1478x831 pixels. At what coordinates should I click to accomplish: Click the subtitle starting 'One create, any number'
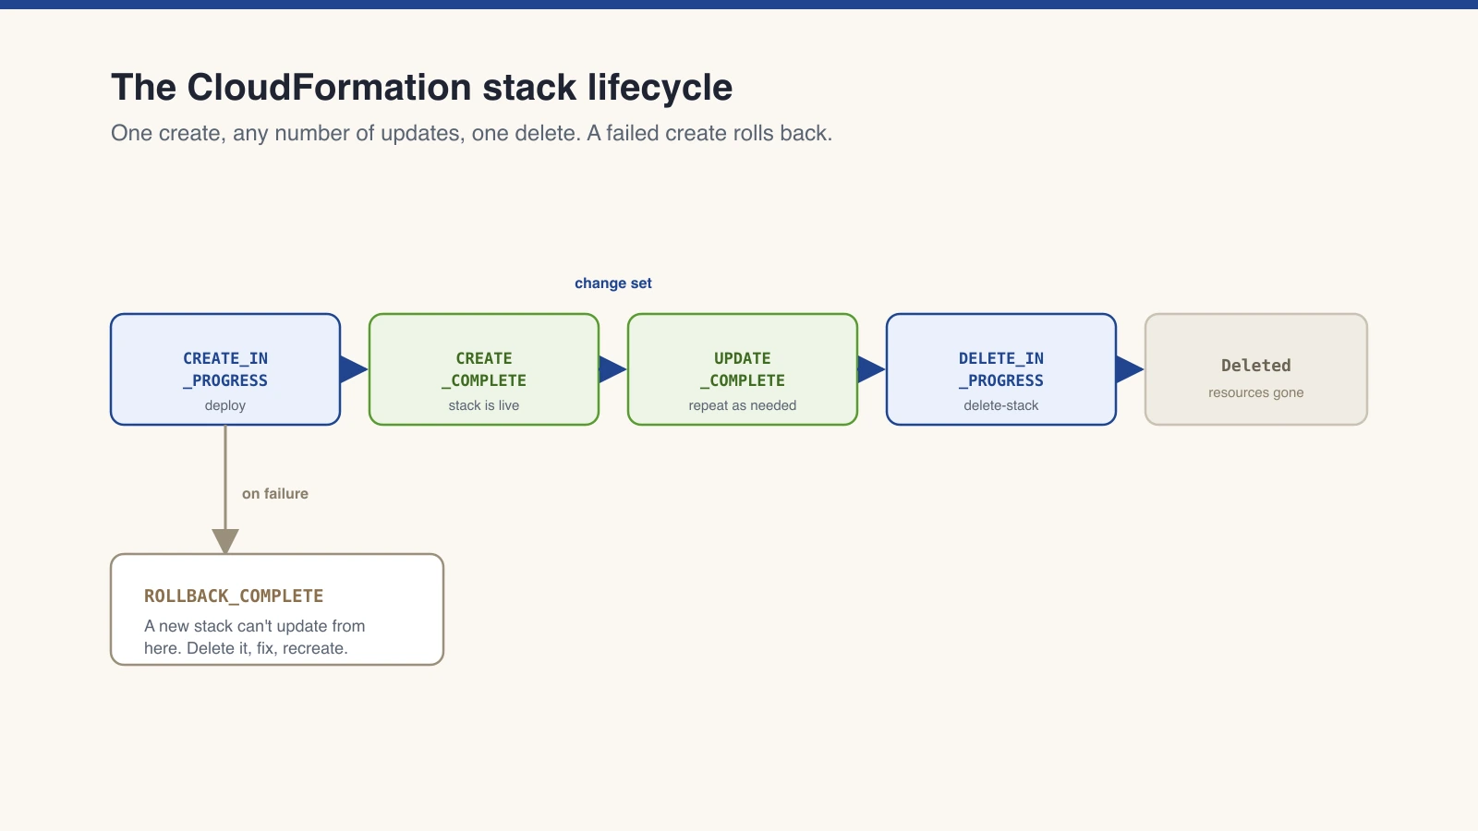pyautogui.click(x=471, y=133)
